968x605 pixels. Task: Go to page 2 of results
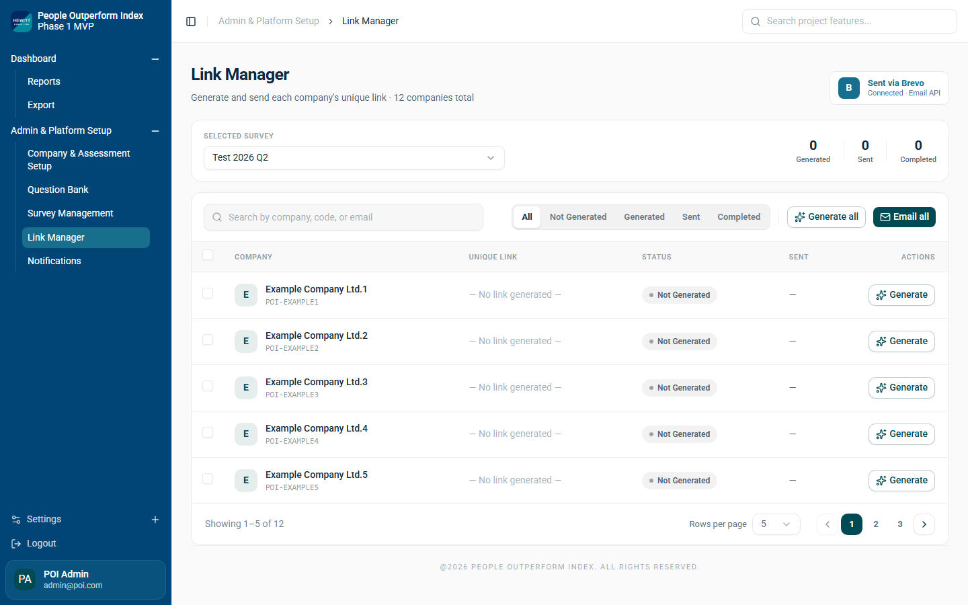pyautogui.click(x=876, y=524)
